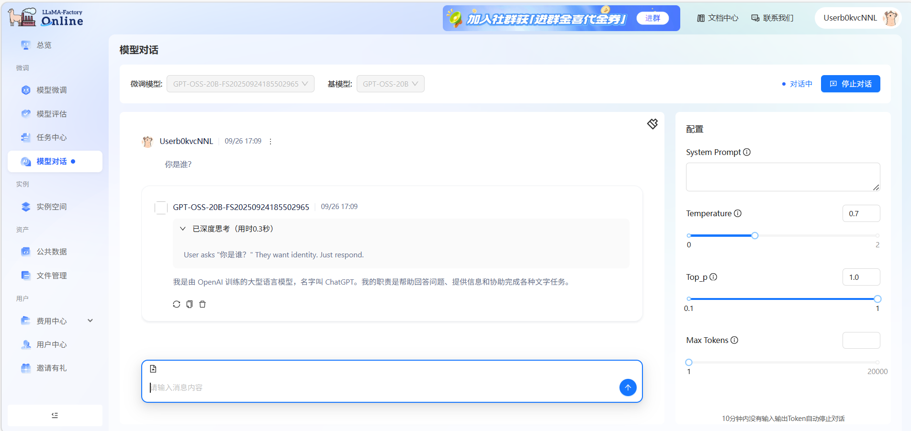Open the 文档中心 link

point(718,18)
